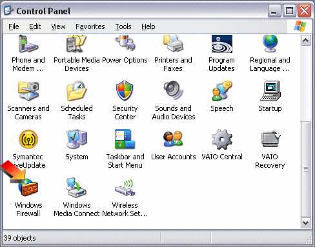Open the Power Options icon
Image resolution: width=315 pixels, height=247 pixels.
(125, 43)
